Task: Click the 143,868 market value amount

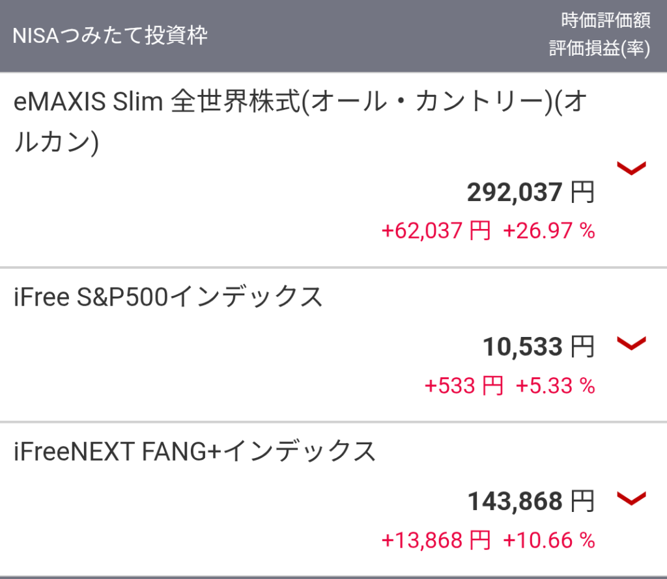Action: [515, 502]
